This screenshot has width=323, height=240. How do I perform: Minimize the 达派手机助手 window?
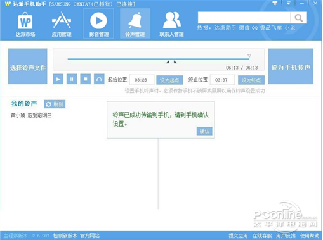pyautogui.click(x=301, y=3)
